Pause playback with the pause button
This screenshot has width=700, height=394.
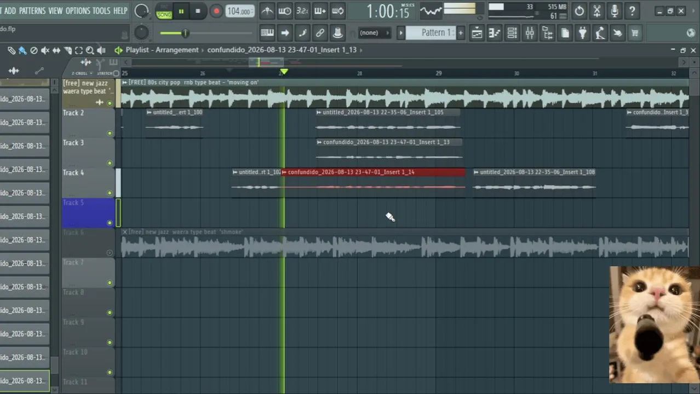pos(181,11)
